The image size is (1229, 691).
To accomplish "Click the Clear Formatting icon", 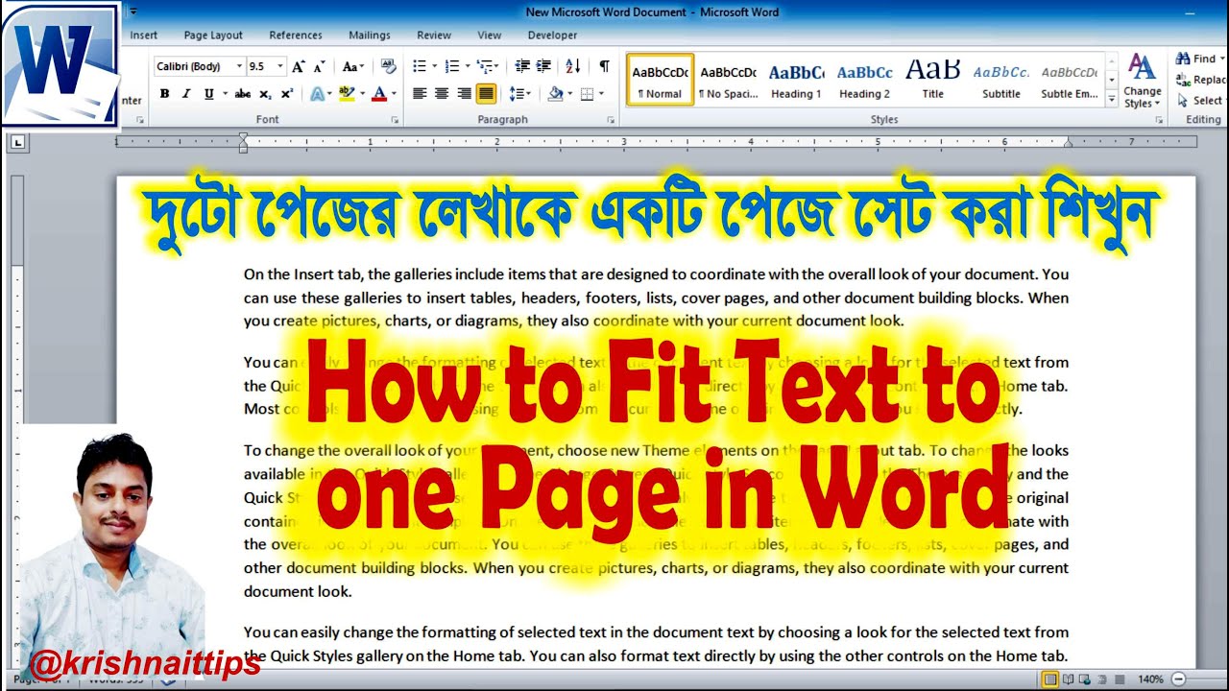I will click(389, 66).
